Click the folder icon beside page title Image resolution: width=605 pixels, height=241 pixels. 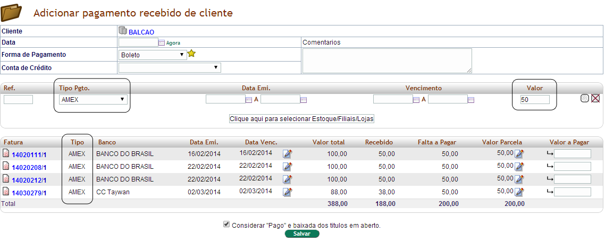[12, 12]
